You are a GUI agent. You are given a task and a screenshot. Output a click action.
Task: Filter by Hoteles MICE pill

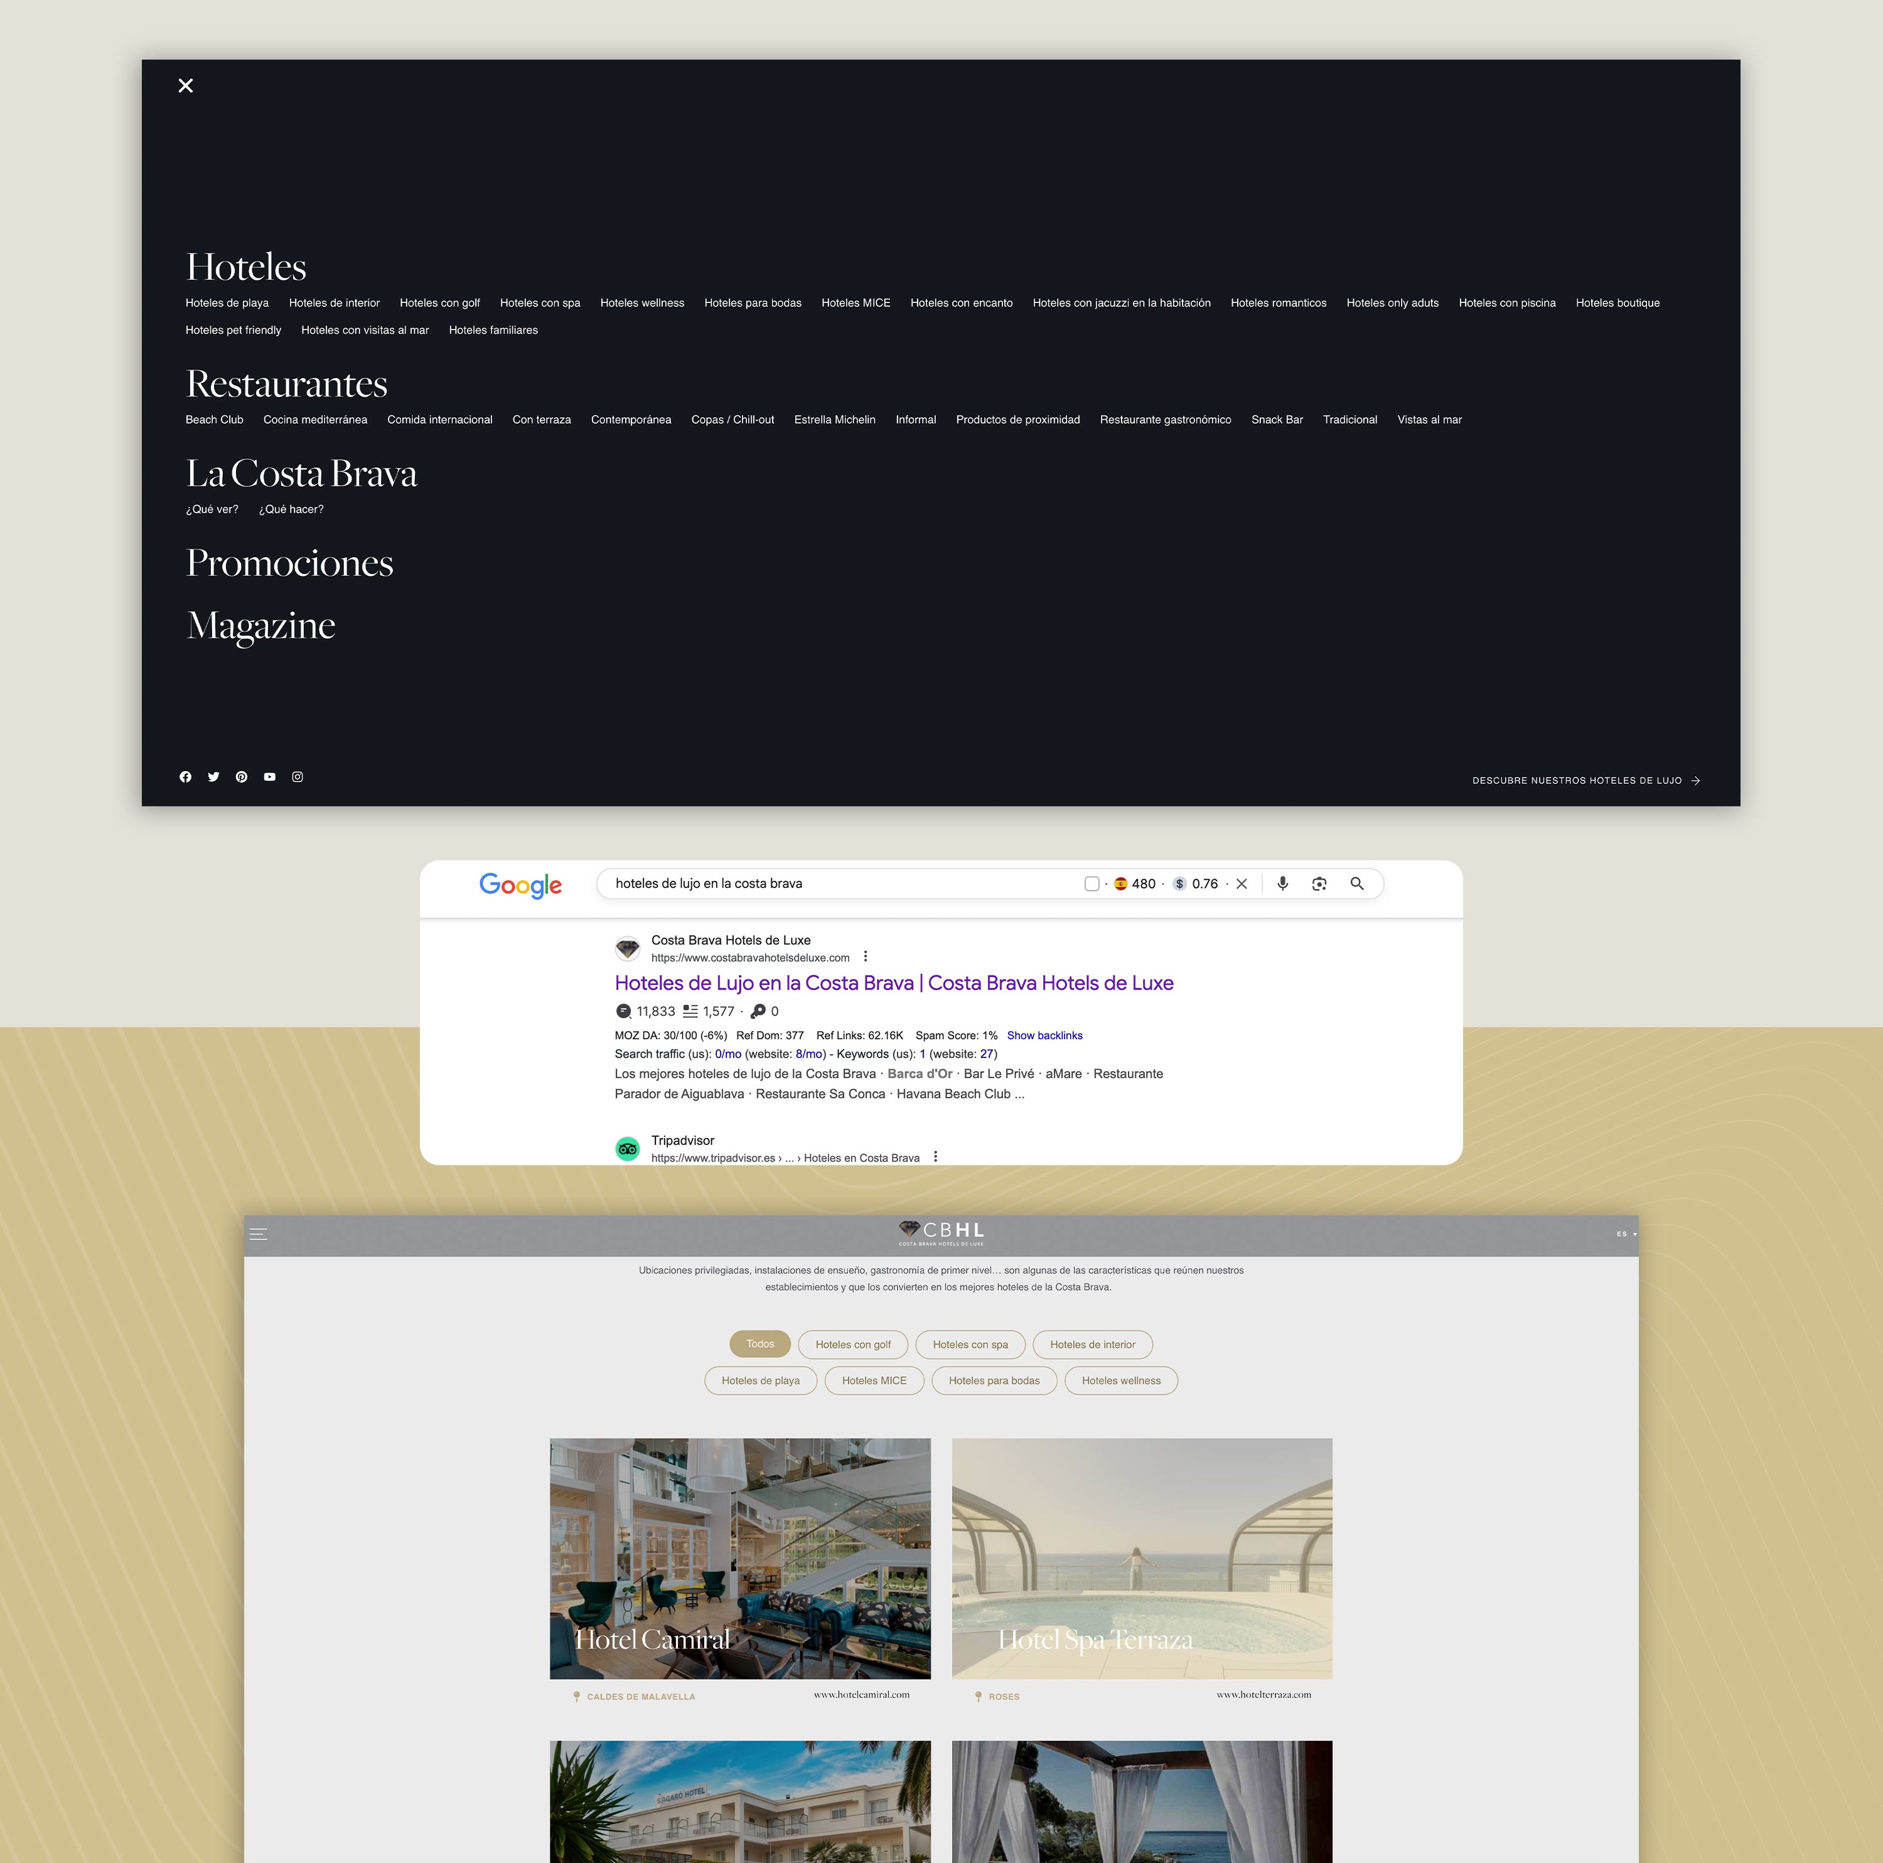click(x=874, y=1380)
